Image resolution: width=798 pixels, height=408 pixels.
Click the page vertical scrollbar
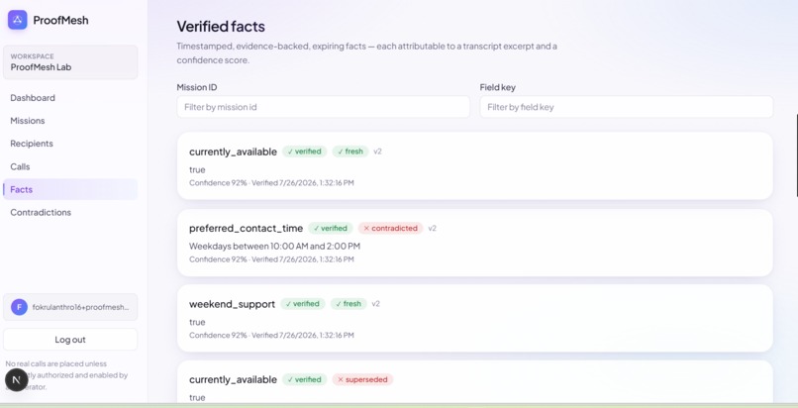(796, 155)
